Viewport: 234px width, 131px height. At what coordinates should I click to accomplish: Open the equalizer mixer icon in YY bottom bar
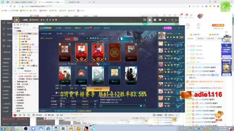coord(29,115)
